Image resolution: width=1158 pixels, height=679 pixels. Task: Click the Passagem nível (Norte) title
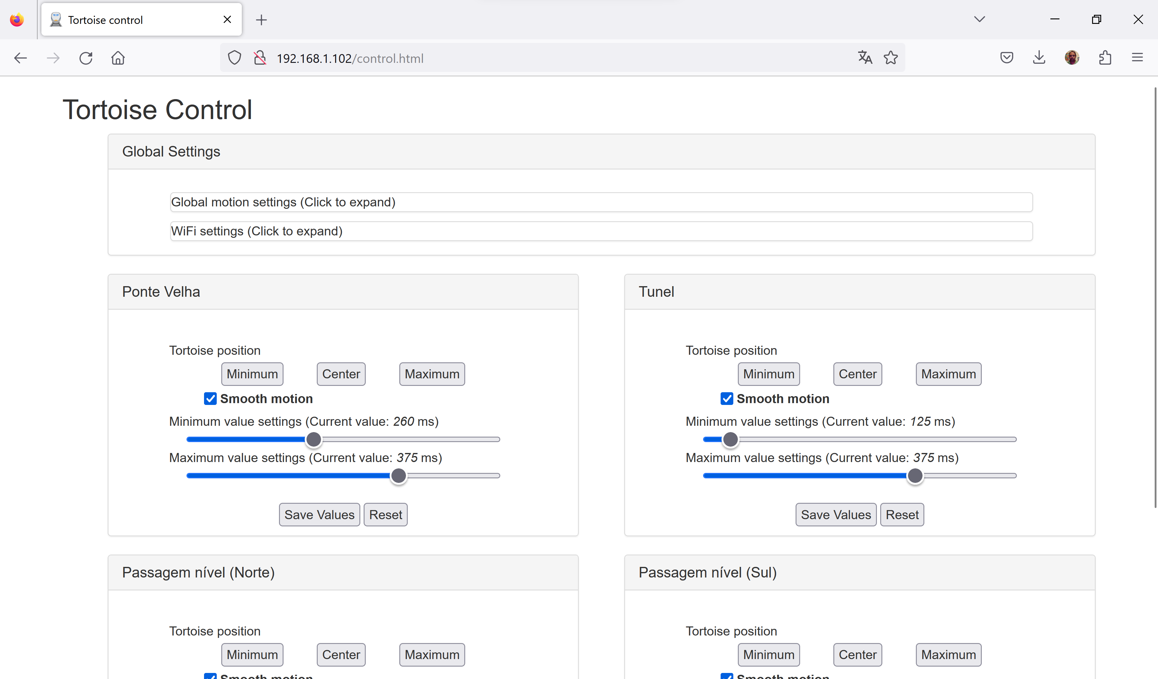(x=198, y=572)
